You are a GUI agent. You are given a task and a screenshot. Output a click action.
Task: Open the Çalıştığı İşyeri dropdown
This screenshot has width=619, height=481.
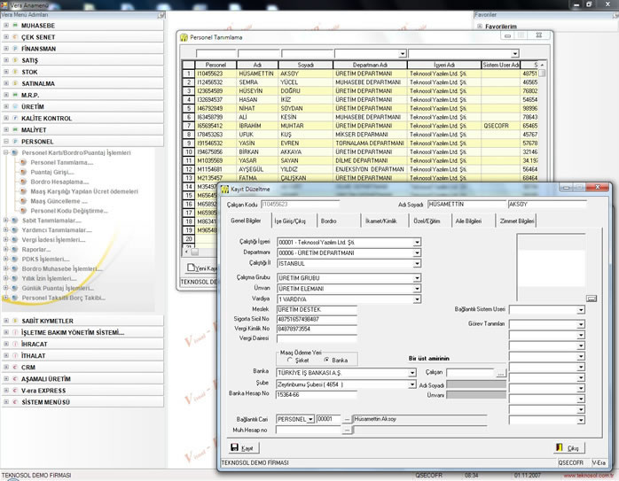tap(417, 243)
